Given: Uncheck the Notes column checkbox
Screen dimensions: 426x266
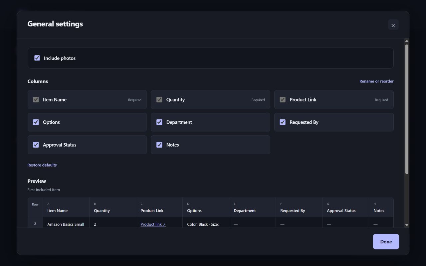Looking at the screenshot, I should click(159, 145).
